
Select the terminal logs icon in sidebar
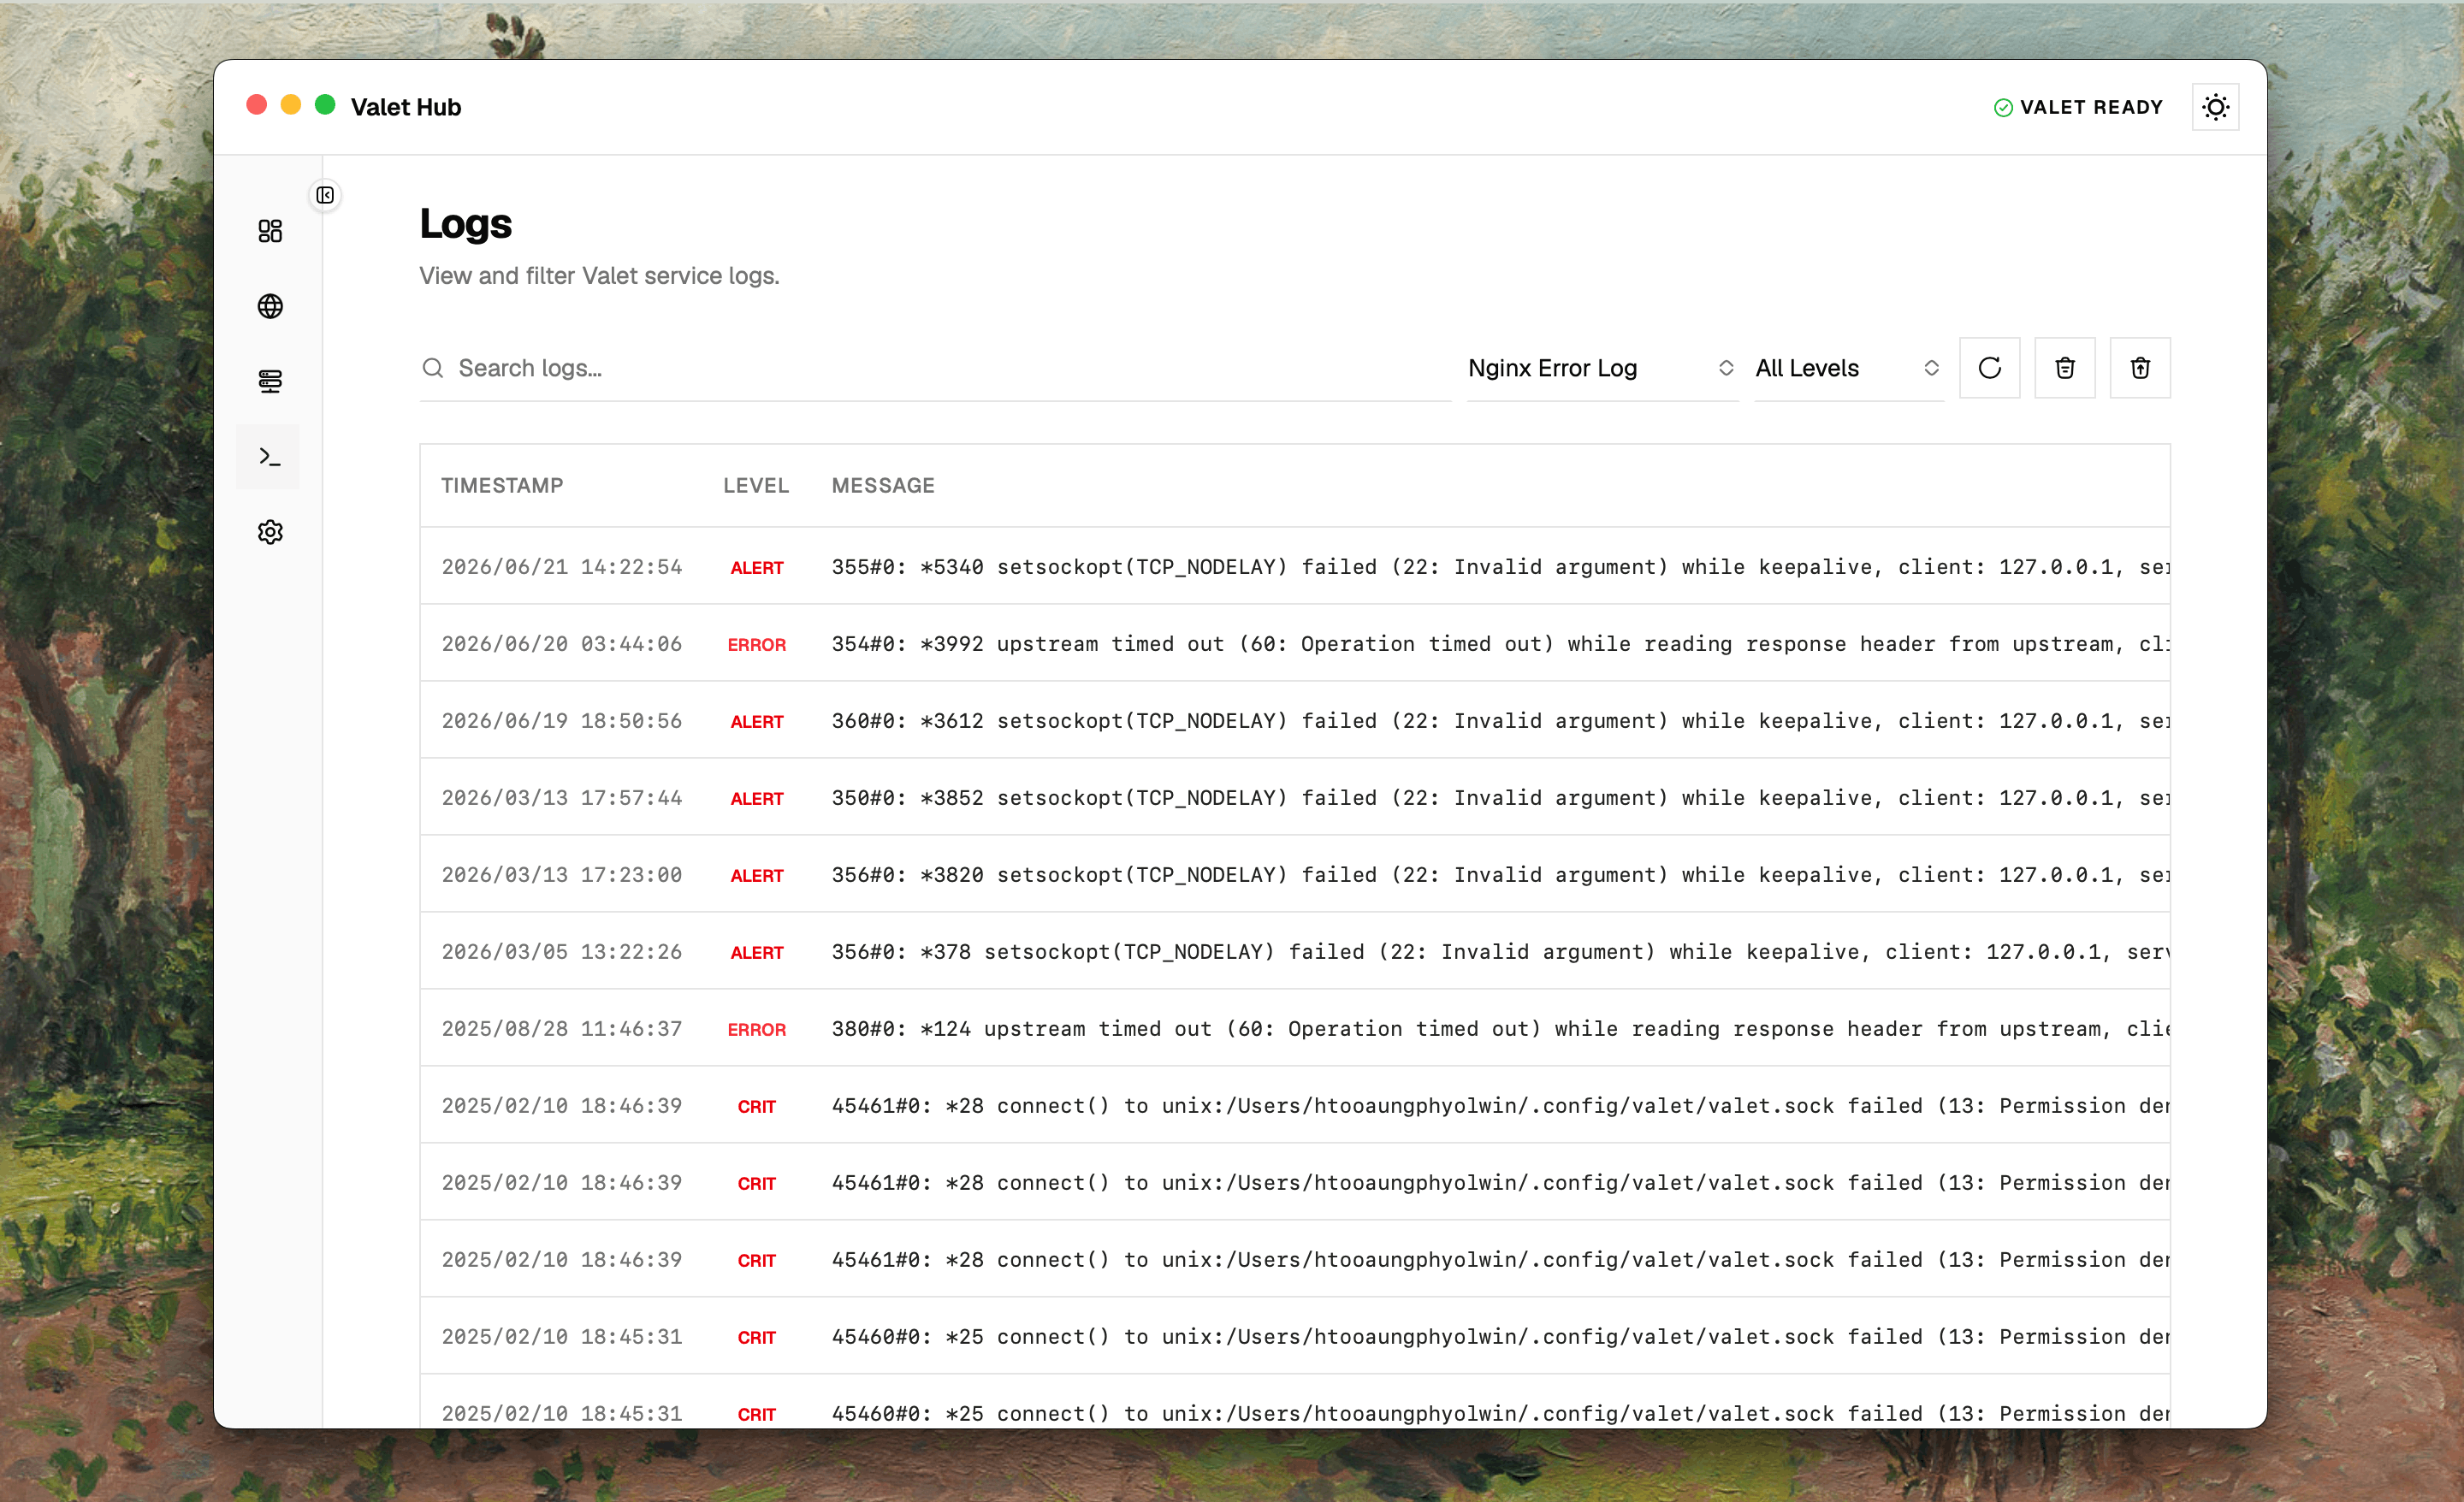pos(269,457)
